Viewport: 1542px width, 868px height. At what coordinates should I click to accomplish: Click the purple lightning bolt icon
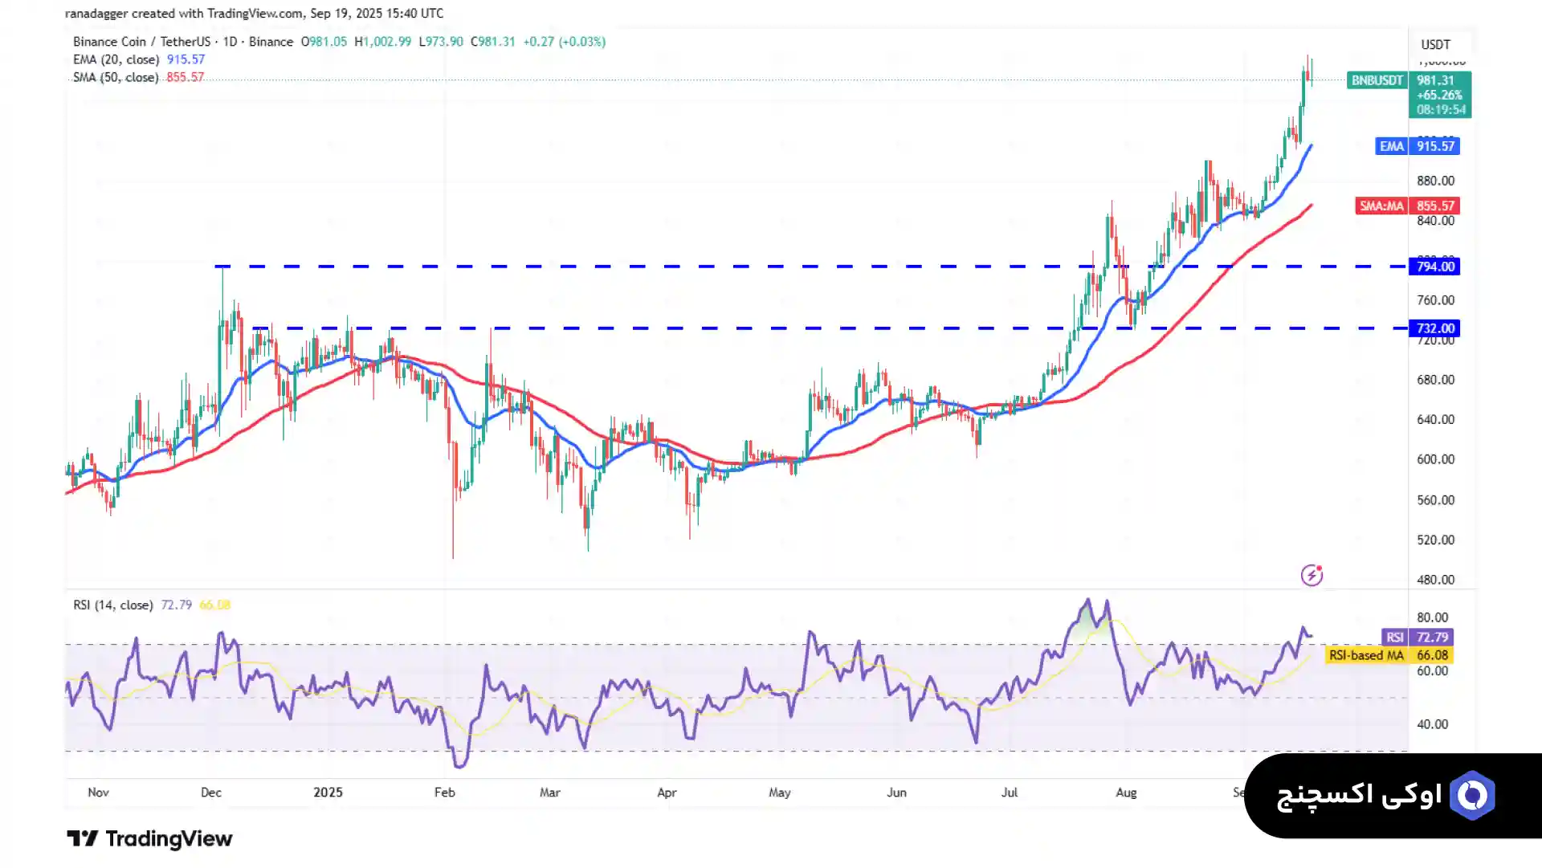1312,575
